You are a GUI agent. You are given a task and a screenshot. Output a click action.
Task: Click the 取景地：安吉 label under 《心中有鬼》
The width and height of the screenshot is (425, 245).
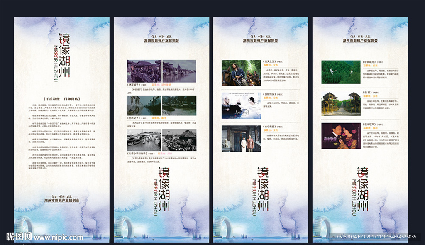(x=271, y=130)
